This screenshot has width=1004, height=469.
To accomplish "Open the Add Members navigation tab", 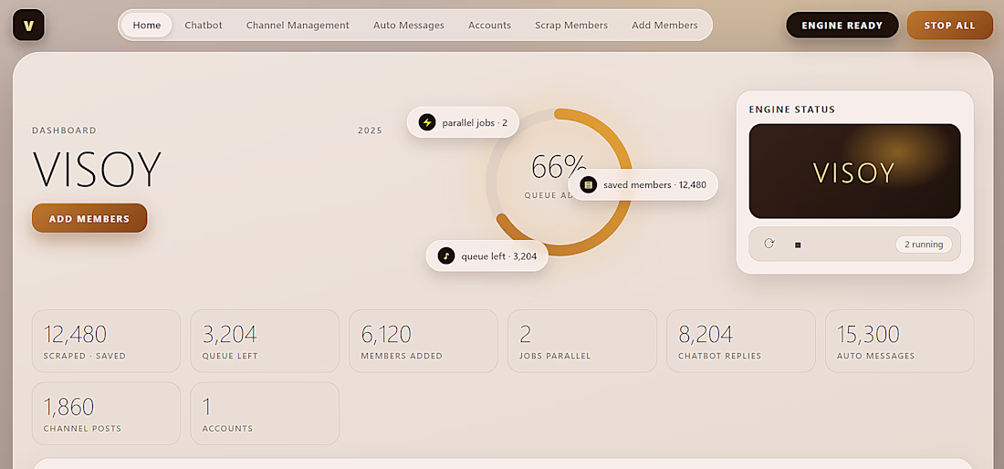I will (x=664, y=25).
